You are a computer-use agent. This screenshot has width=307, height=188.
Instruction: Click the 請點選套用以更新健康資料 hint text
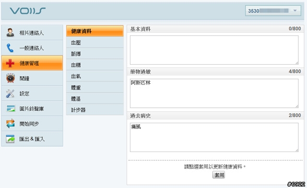215,166
